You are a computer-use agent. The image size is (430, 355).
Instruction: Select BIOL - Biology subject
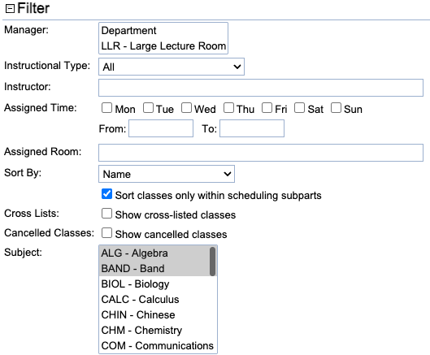(x=158, y=284)
